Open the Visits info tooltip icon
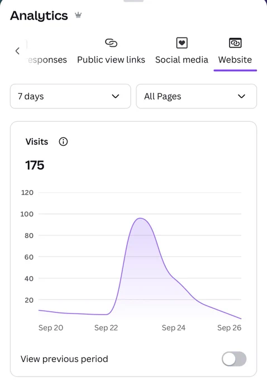Image resolution: width=267 pixels, height=380 pixels. pyautogui.click(x=63, y=141)
